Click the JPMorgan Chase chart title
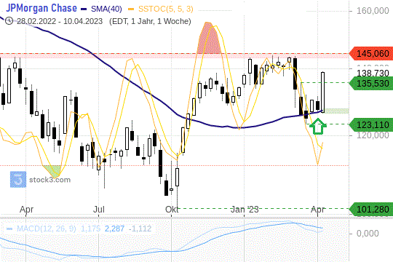This screenshot has height=262, width=393. 41,8
